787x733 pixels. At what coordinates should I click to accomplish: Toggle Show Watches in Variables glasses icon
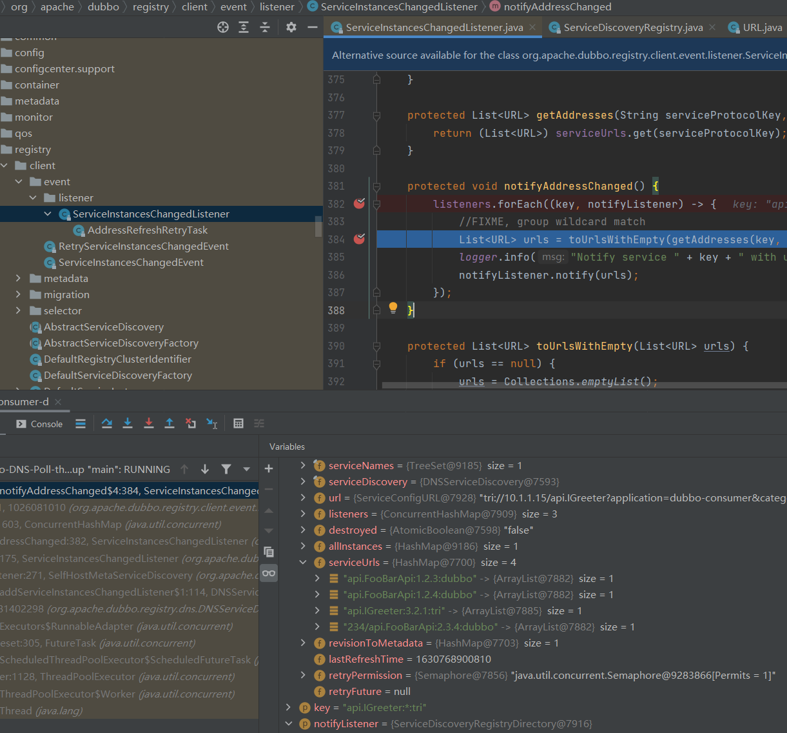269,573
